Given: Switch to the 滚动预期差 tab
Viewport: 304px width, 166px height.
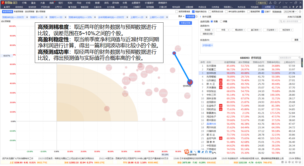Looking at the screenshot, I should point(29,12).
